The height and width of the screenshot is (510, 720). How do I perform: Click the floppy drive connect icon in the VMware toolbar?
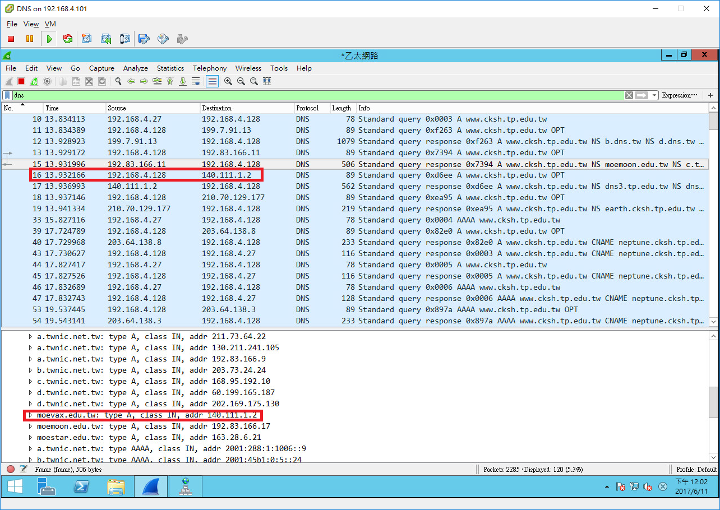pos(144,39)
